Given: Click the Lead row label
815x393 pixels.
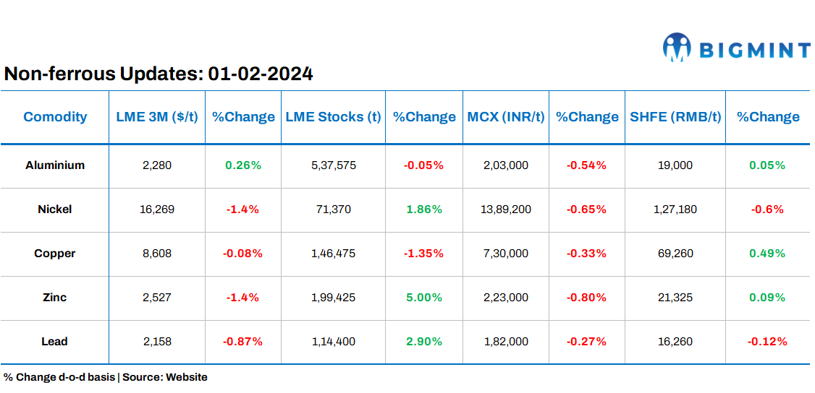Looking at the screenshot, I should (55, 342).
